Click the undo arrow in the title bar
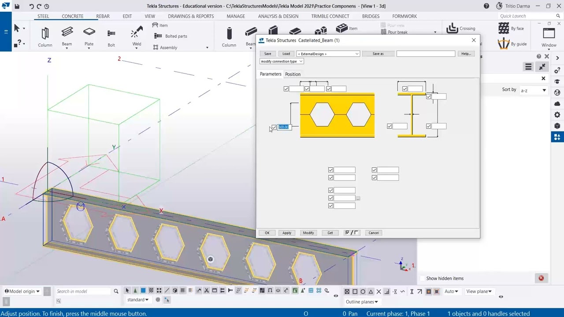564x317 pixels. click(31, 6)
